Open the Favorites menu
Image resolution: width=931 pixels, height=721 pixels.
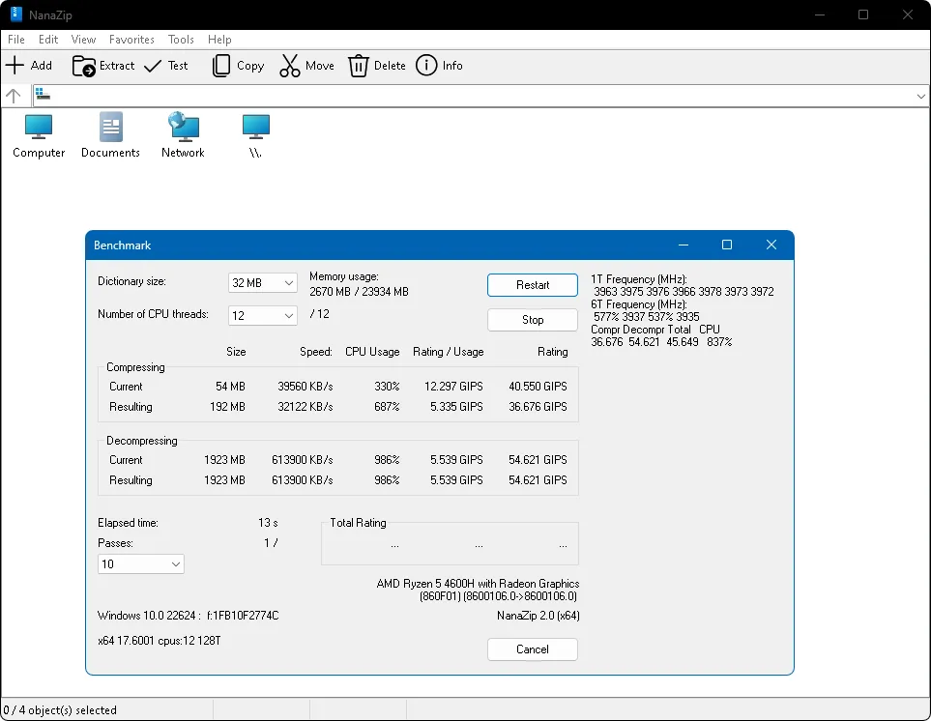pyautogui.click(x=131, y=40)
